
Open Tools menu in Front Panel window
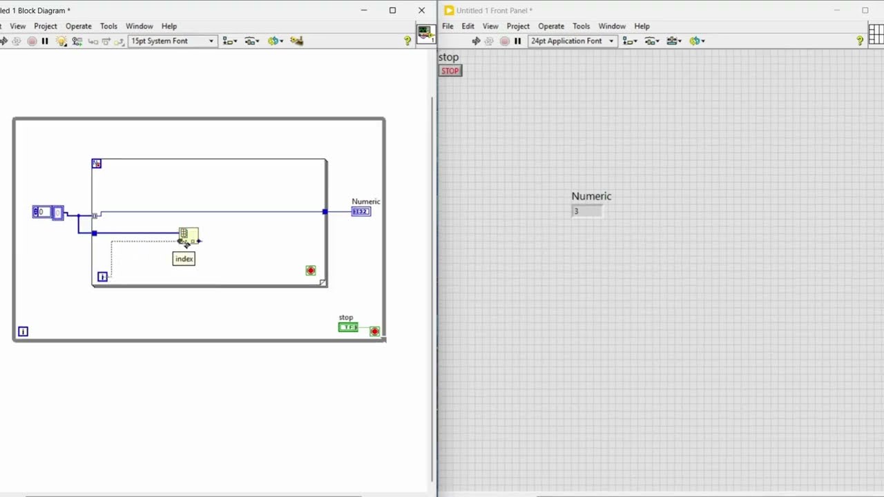tap(582, 26)
